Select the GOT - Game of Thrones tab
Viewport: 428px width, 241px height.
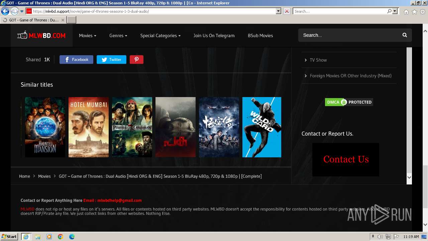pos(33,20)
